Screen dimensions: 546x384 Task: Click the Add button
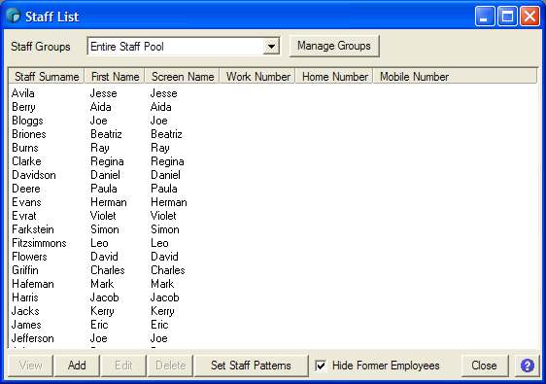[x=77, y=366]
